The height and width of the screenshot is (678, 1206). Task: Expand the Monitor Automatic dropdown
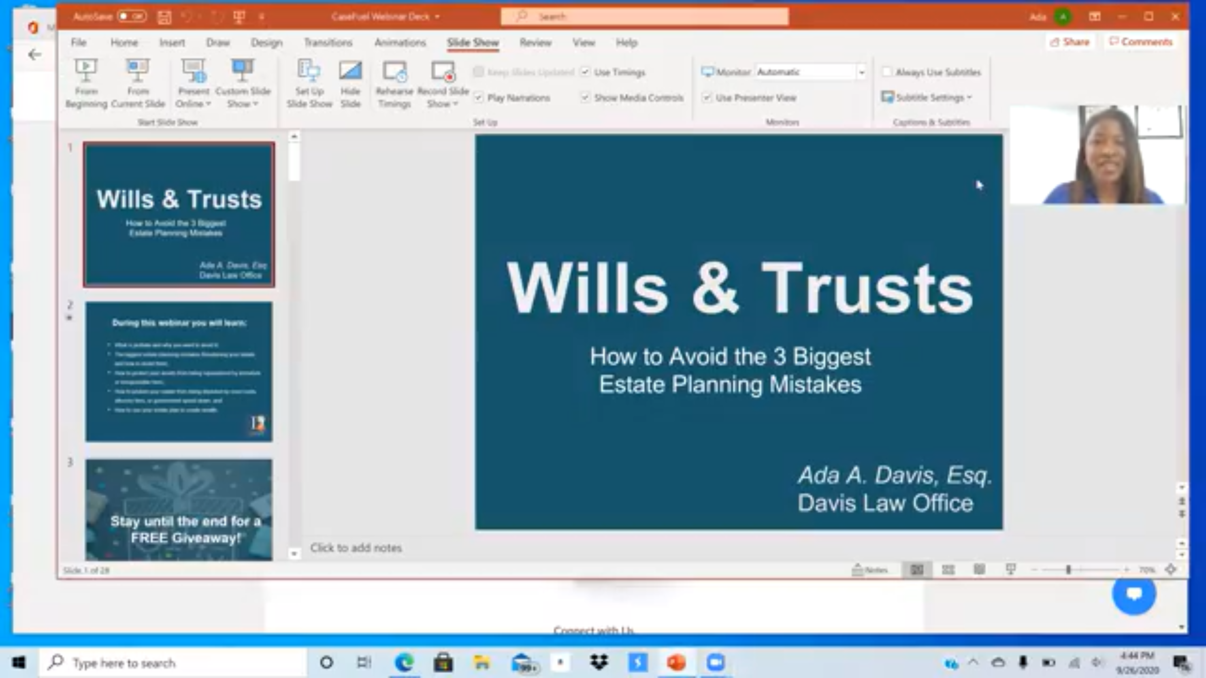point(861,72)
